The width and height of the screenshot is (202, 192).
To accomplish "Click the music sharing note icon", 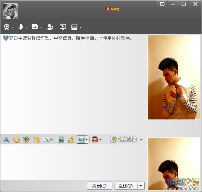I will pyautogui.click(x=71, y=140).
